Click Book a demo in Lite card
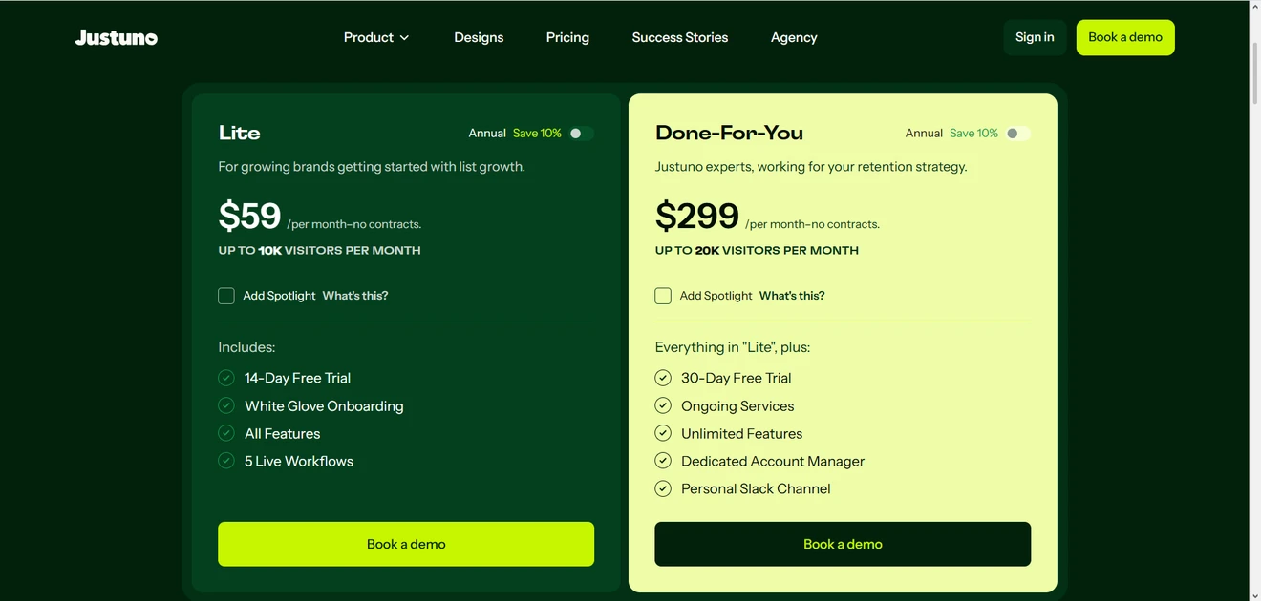The width and height of the screenshot is (1261, 601). (406, 544)
